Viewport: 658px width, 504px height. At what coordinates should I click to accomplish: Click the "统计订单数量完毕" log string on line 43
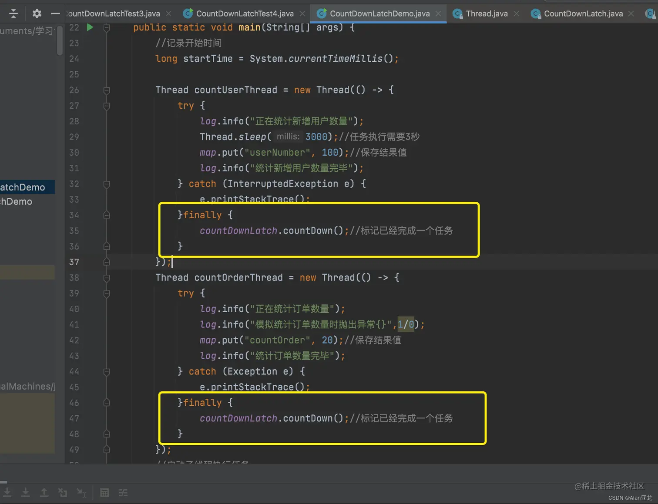click(292, 356)
